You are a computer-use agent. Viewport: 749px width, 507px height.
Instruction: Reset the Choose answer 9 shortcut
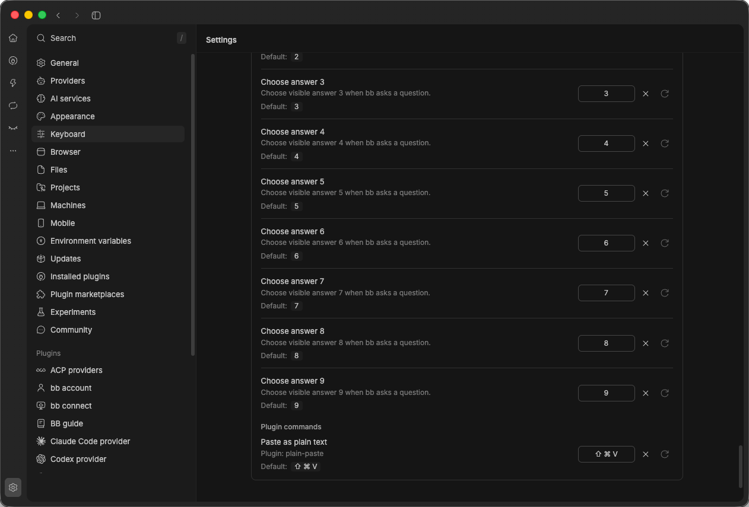coord(665,393)
